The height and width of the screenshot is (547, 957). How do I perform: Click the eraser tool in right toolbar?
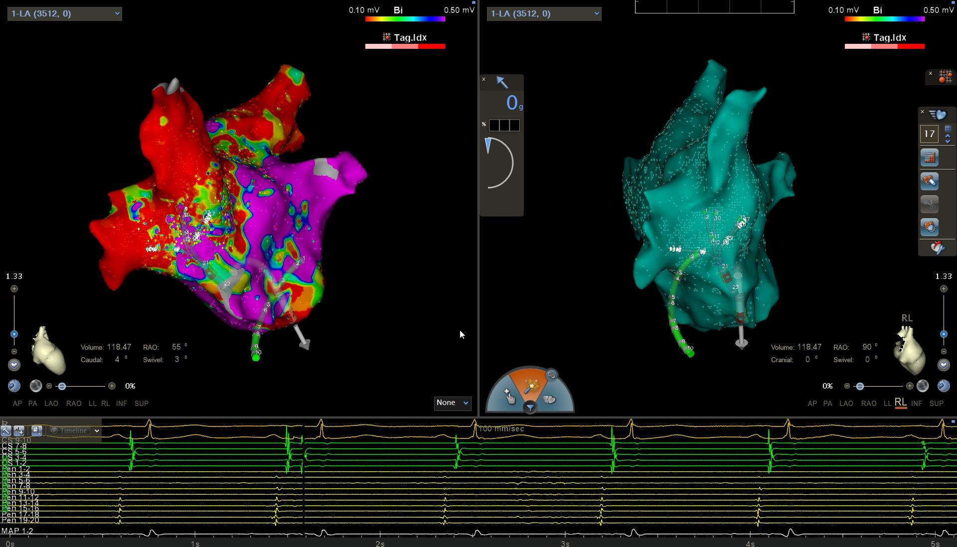929,181
